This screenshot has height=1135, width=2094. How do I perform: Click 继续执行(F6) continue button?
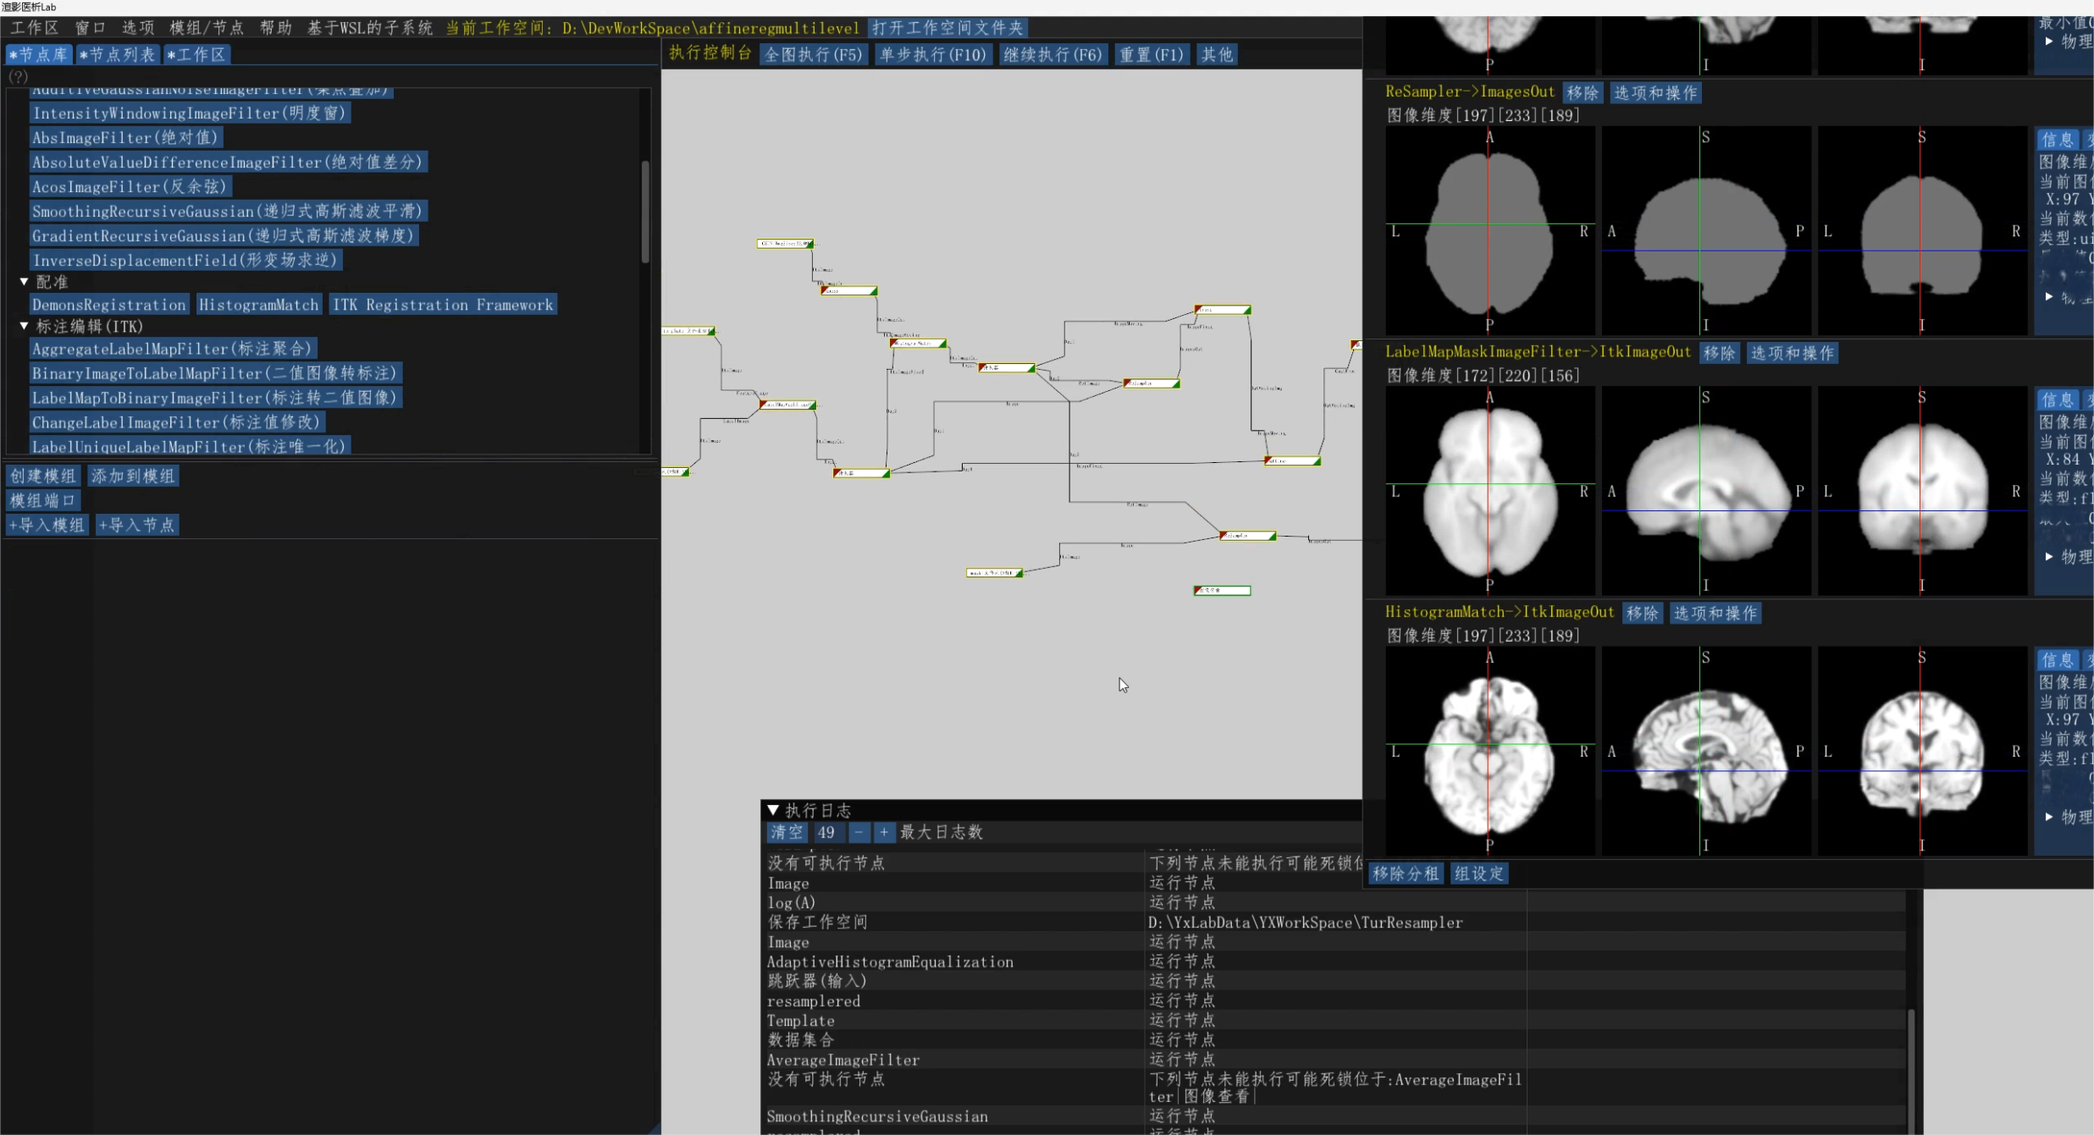click(x=1053, y=55)
